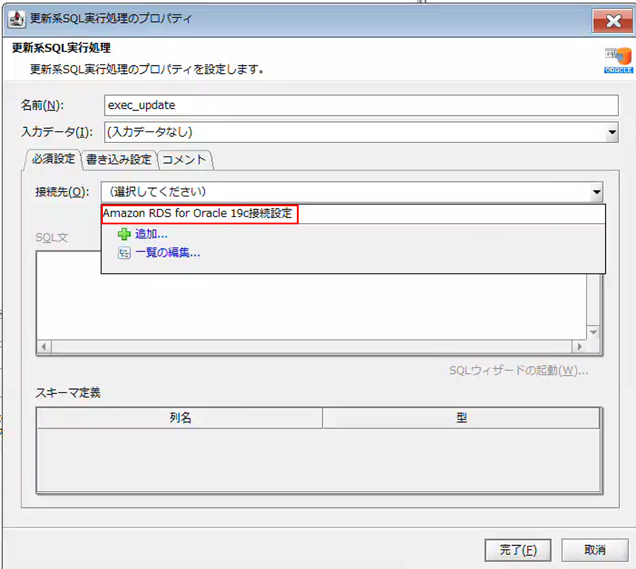The image size is (636, 569).
Task: Click the 一覧の編集... link
Action: click(168, 253)
